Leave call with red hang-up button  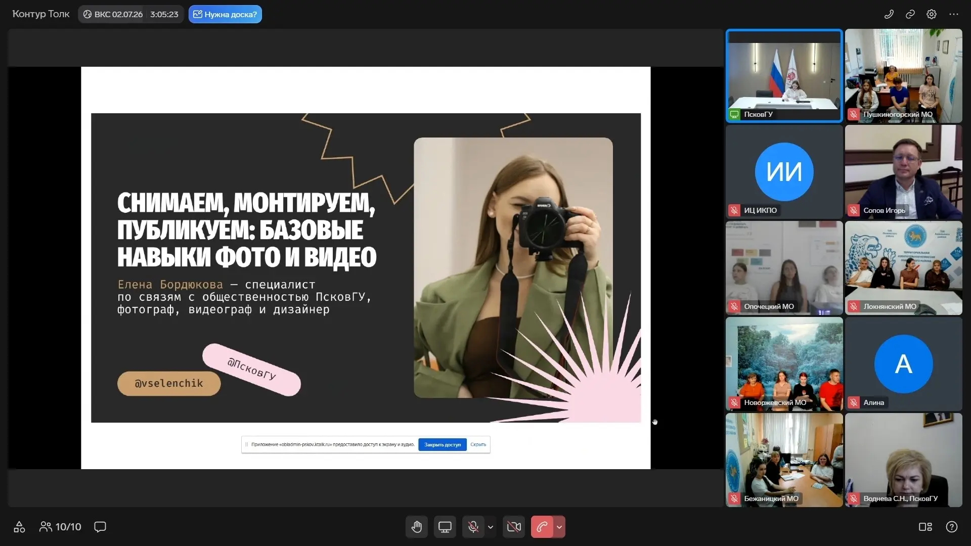pyautogui.click(x=542, y=527)
